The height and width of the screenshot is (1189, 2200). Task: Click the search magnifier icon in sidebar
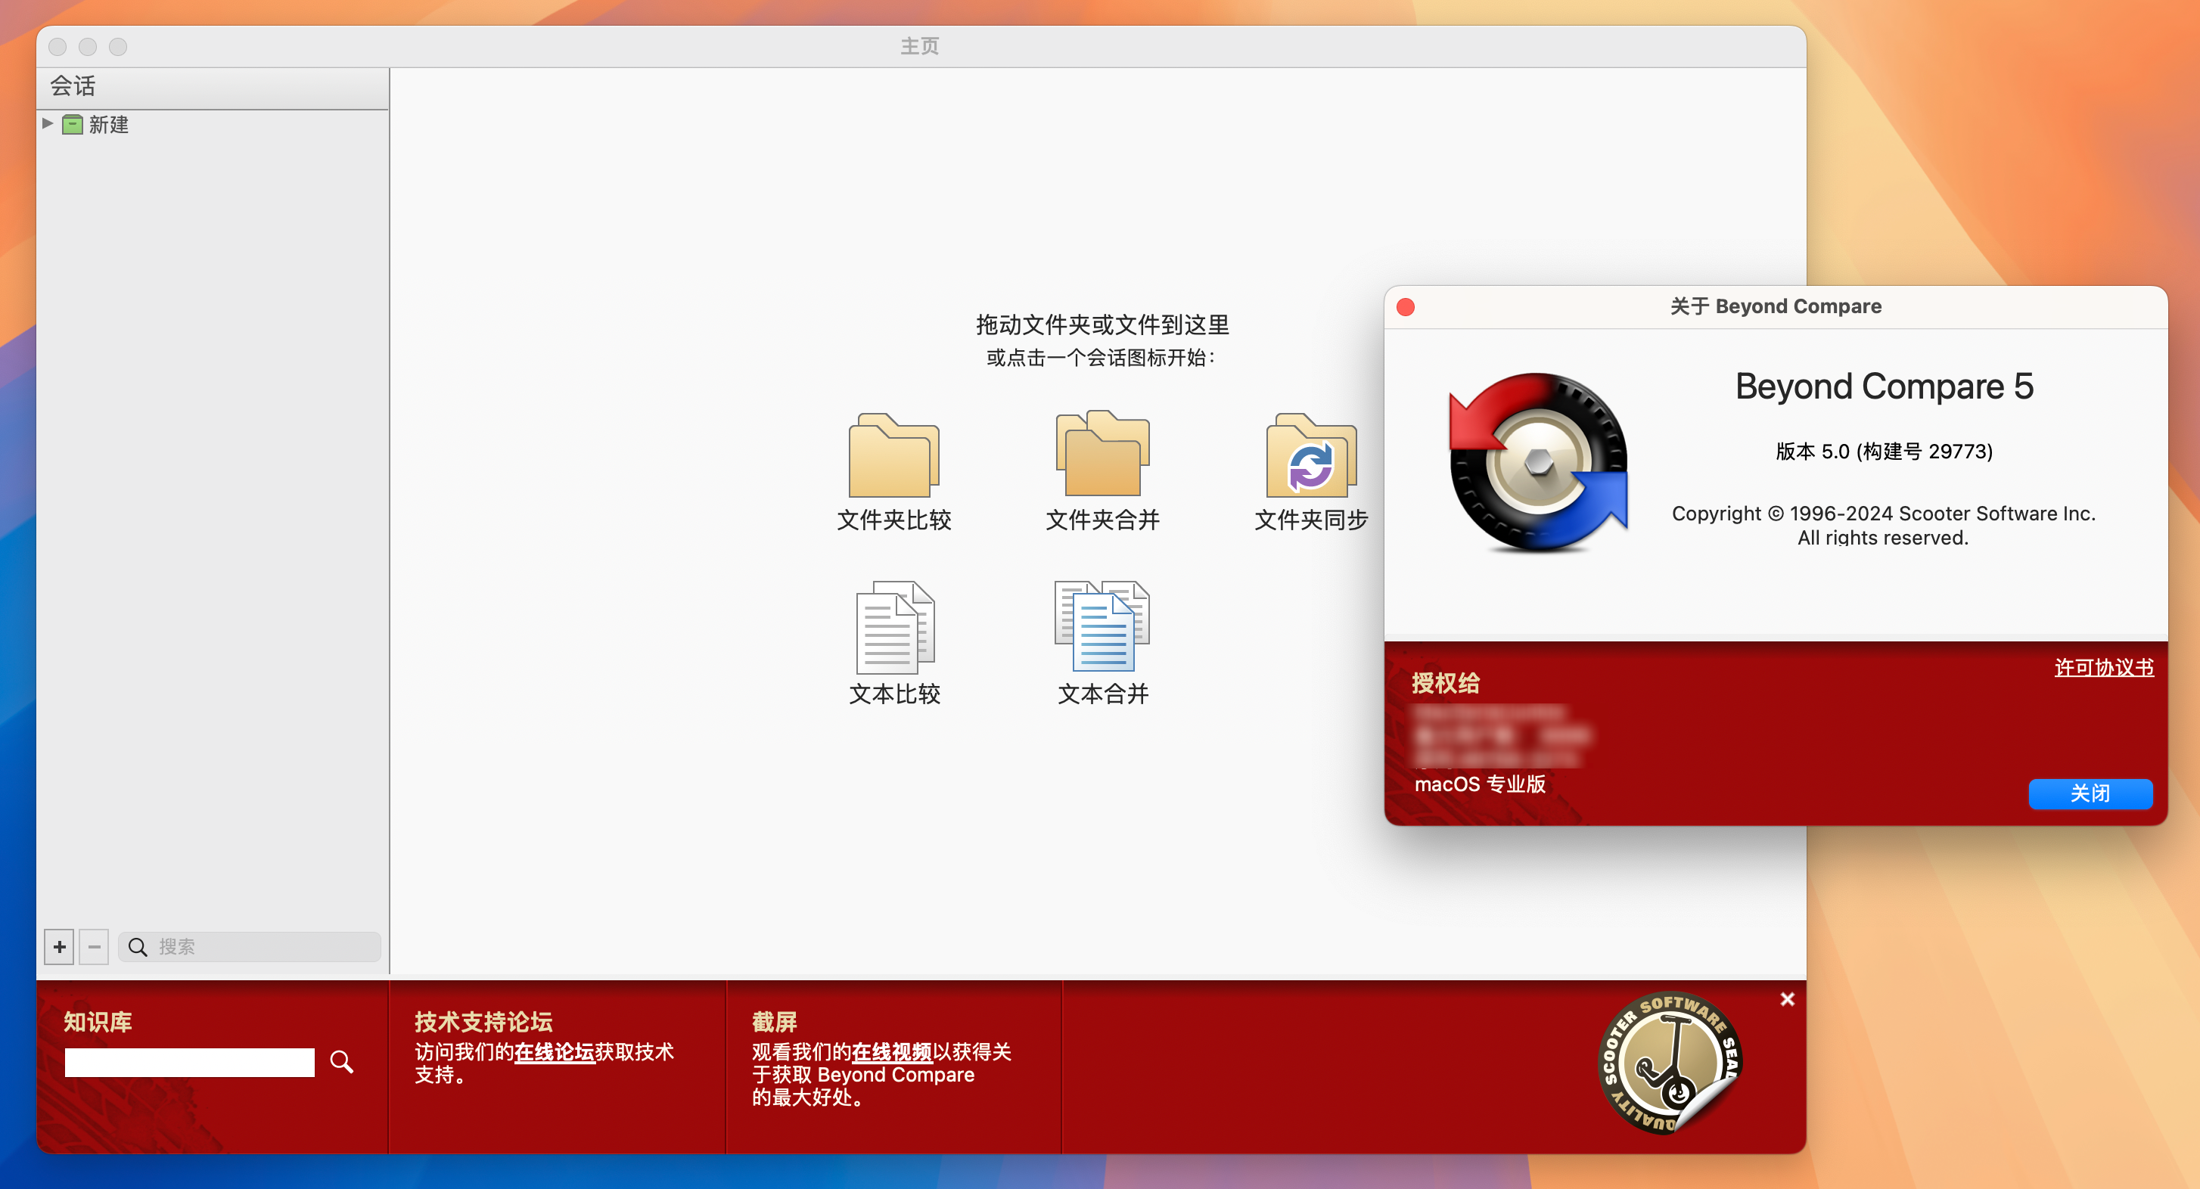point(138,947)
